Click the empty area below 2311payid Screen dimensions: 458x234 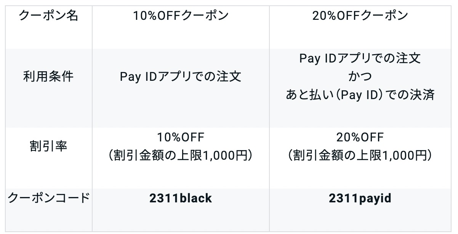pos(360,219)
